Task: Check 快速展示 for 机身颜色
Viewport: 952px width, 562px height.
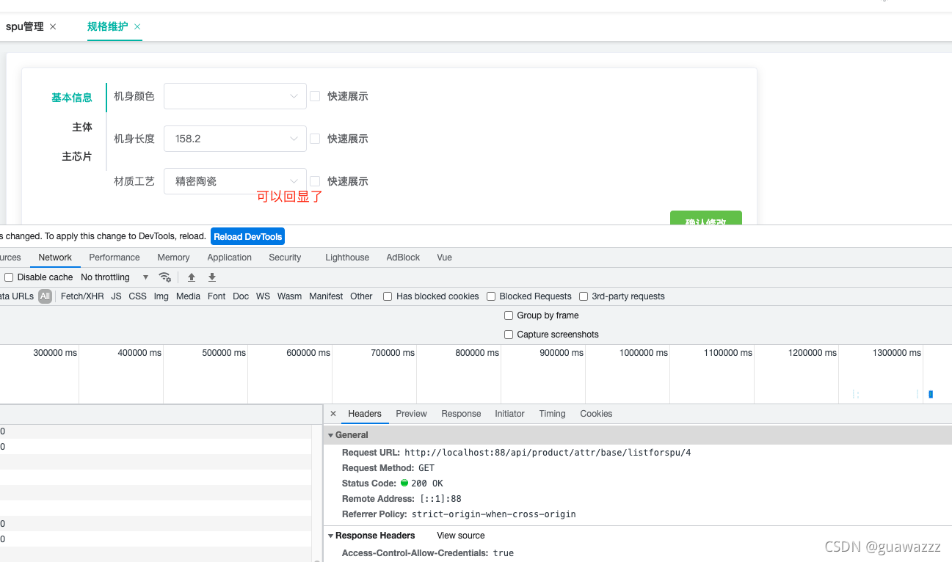Action: coord(315,96)
